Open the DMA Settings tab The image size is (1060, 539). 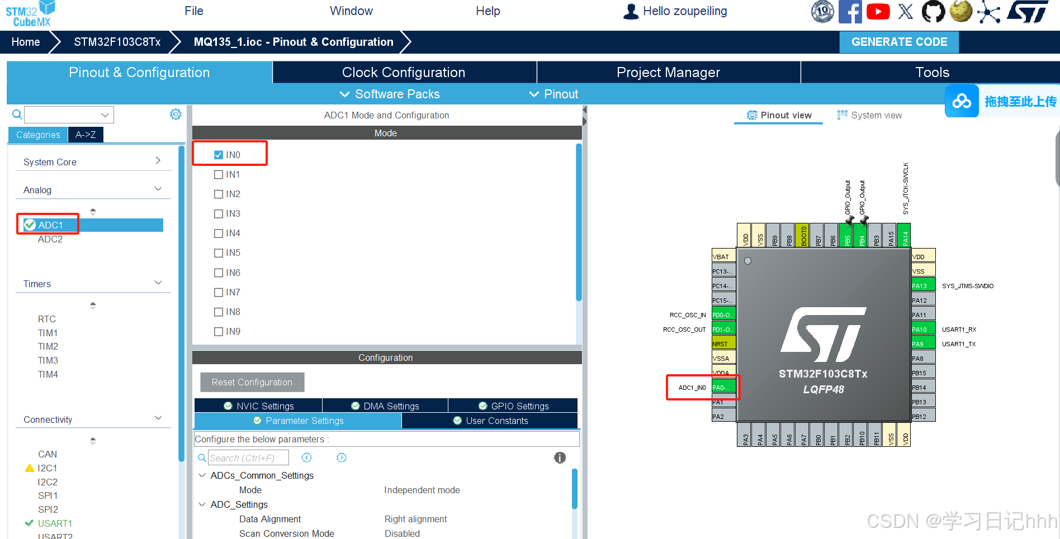(x=385, y=406)
